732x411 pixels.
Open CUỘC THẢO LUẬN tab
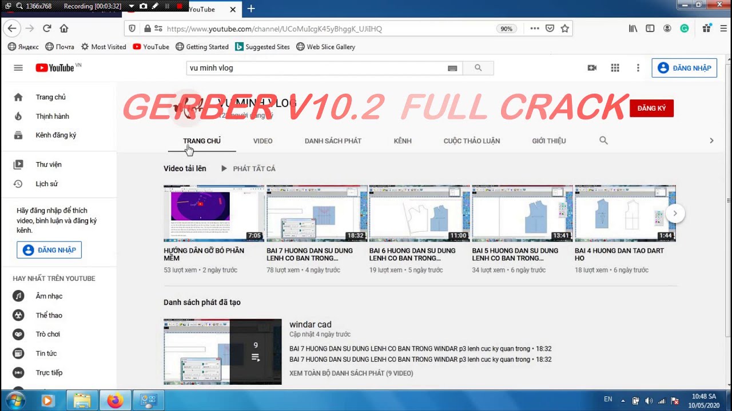(x=472, y=140)
